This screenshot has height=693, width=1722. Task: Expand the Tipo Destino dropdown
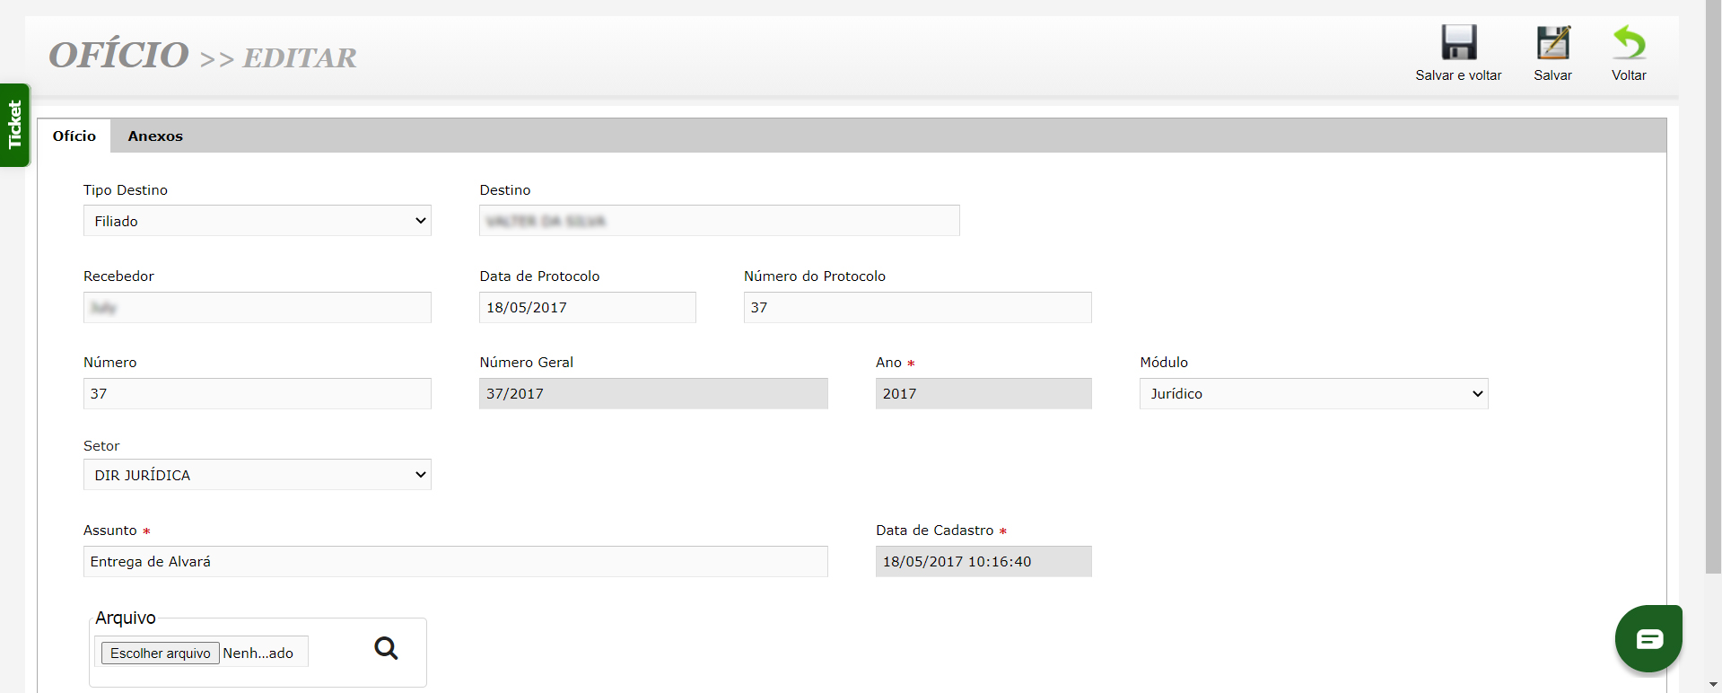tap(257, 221)
